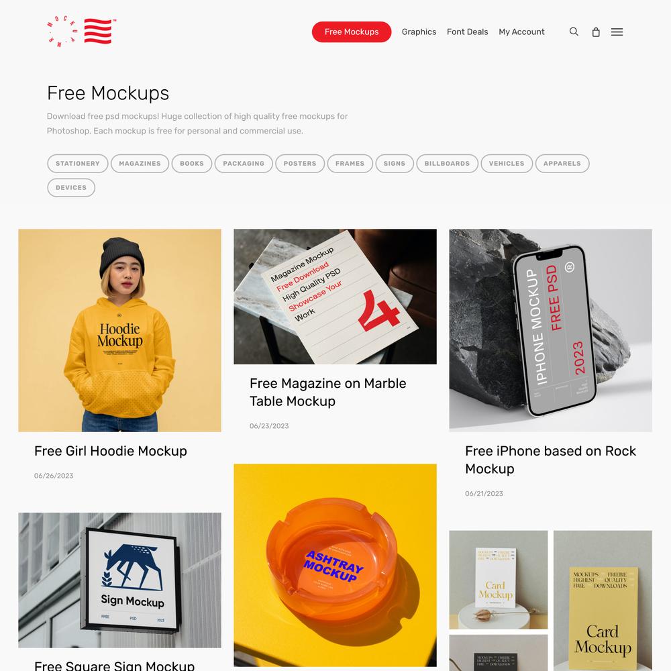Image resolution: width=671 pixels, height=671 pixels.
Task: Select the Packaging category pill
Action: tap(244, 164)
